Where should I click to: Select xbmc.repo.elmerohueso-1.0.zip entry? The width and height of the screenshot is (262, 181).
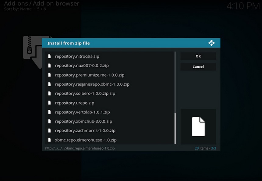110,140
